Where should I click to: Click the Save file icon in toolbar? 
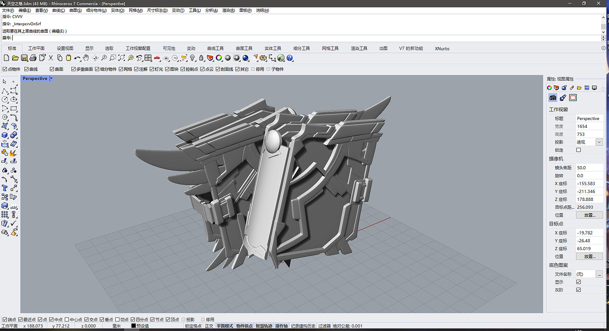click(24, 58)
